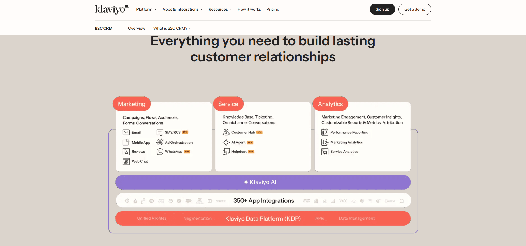
Task: Select the Analytics category pill
Action: pyautogui.click(x=330, y=104)
